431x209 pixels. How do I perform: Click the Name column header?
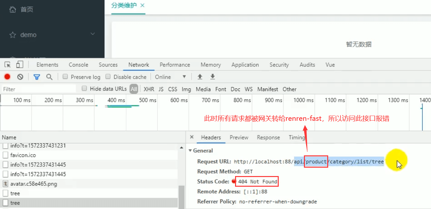[x=92, y=137]
